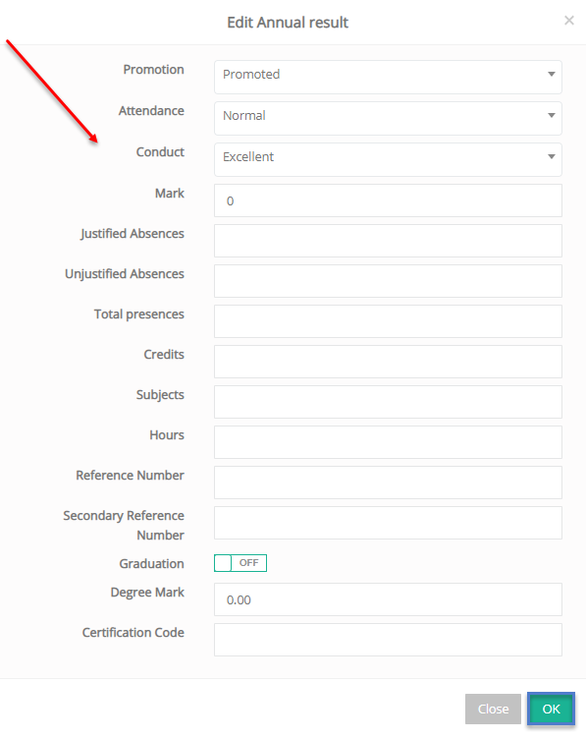Click the Promotion dropdown arrow icon

tap(552, 74)
